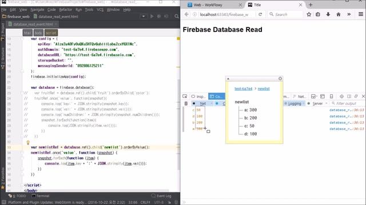Toggle the Logging console filter
This screenshot has width=366, height=205.
click(x=295, y=104)
